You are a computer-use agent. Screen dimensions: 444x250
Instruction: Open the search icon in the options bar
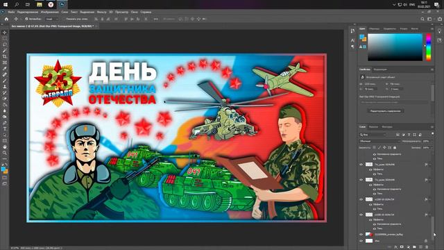tap(422, 19)
